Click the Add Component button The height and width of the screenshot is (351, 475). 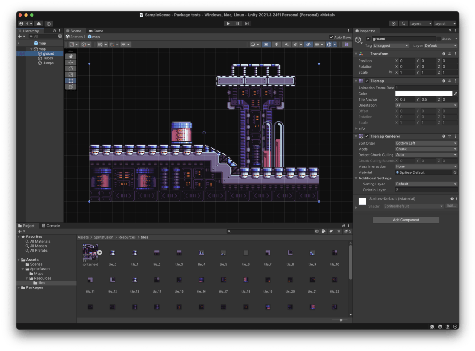[x=406, y=220]
